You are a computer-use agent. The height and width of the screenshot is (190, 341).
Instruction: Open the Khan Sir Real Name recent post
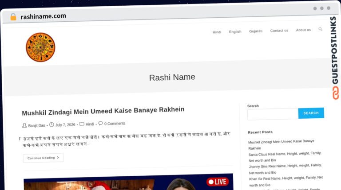(286, 181)
